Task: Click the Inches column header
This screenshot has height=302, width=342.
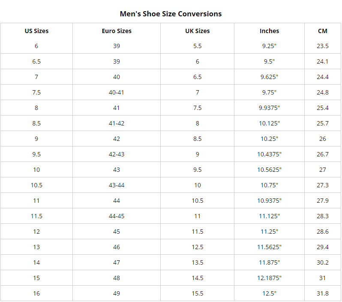Action: coord(269,31)
